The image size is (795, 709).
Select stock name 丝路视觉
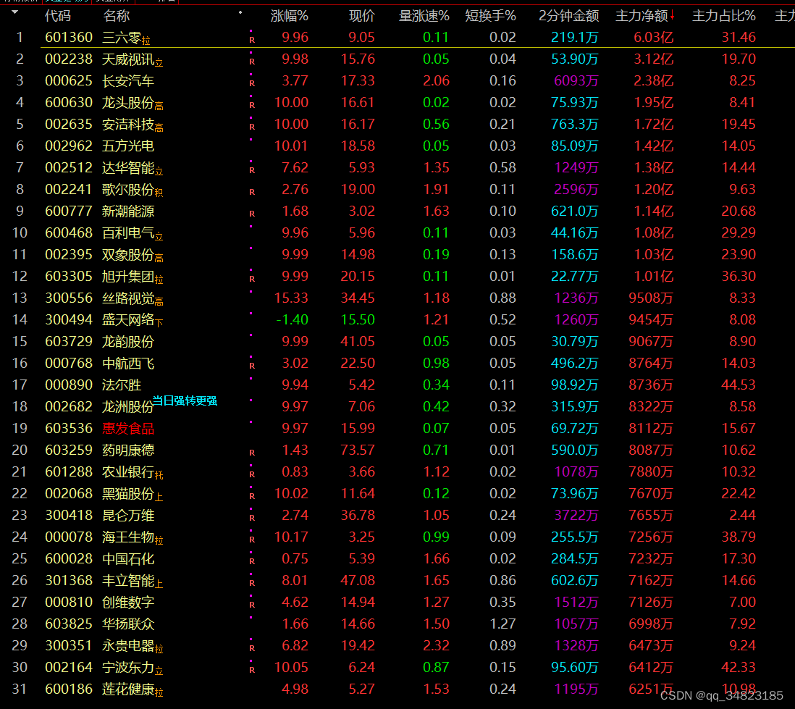click(x=127, y=298)
